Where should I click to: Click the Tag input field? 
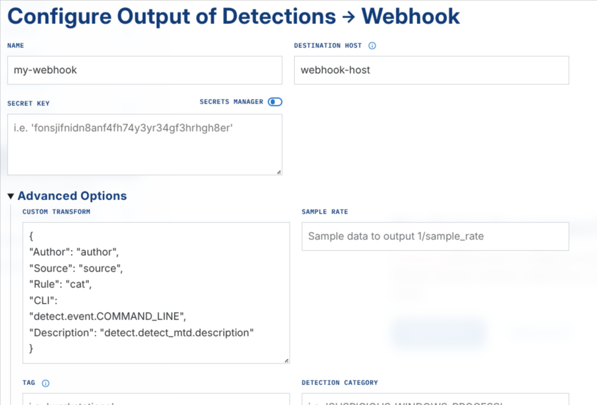pyautogui.click(x=156, y=399)
